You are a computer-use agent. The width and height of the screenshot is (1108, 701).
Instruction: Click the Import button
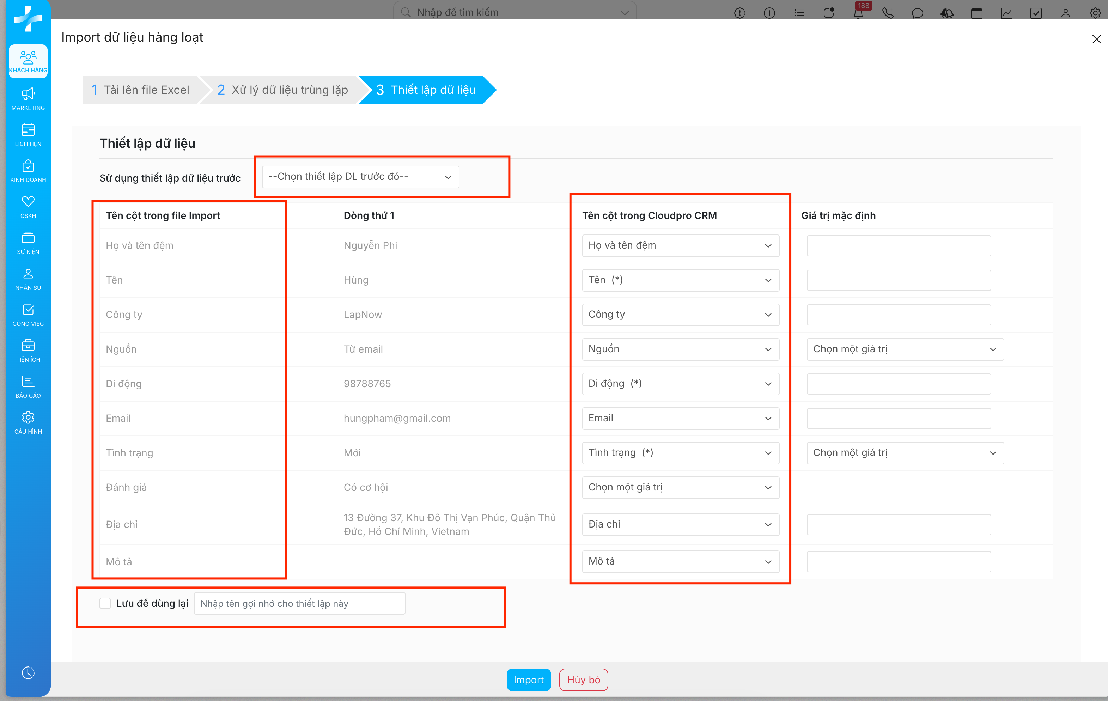528,679
